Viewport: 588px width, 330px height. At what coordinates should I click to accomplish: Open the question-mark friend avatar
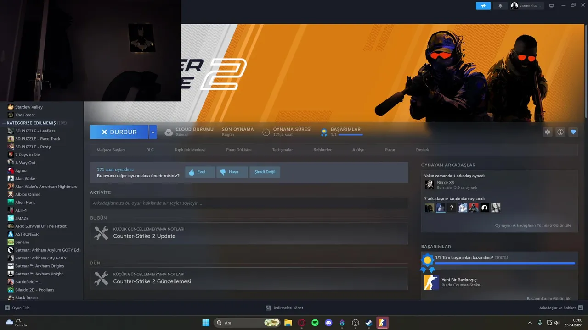[452, 208]
